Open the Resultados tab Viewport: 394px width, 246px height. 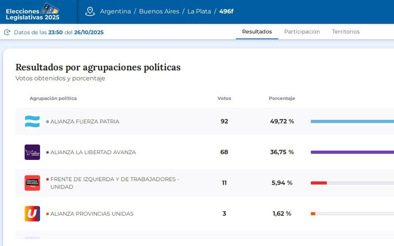pyautogui.click(x=257, y=32)
